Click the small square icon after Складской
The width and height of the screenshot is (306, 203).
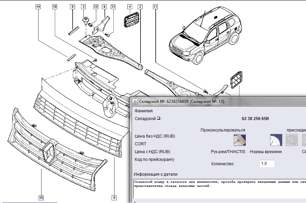point(159,119)
